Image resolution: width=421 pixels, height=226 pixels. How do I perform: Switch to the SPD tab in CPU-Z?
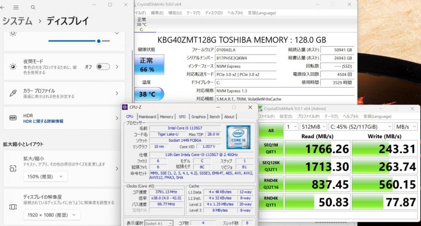182,117
